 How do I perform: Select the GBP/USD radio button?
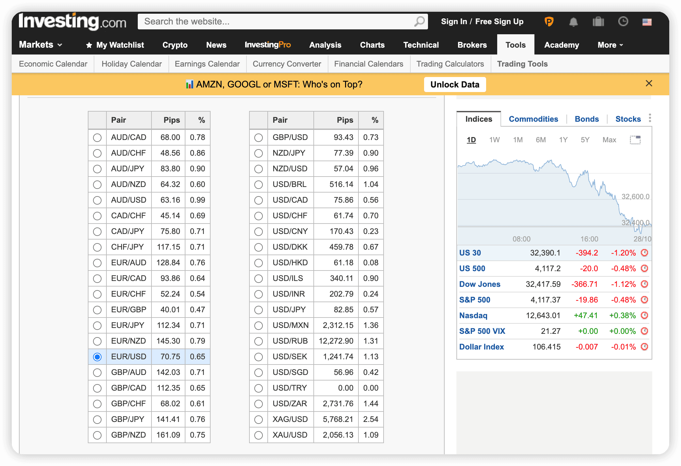click(x=258, y=138)
